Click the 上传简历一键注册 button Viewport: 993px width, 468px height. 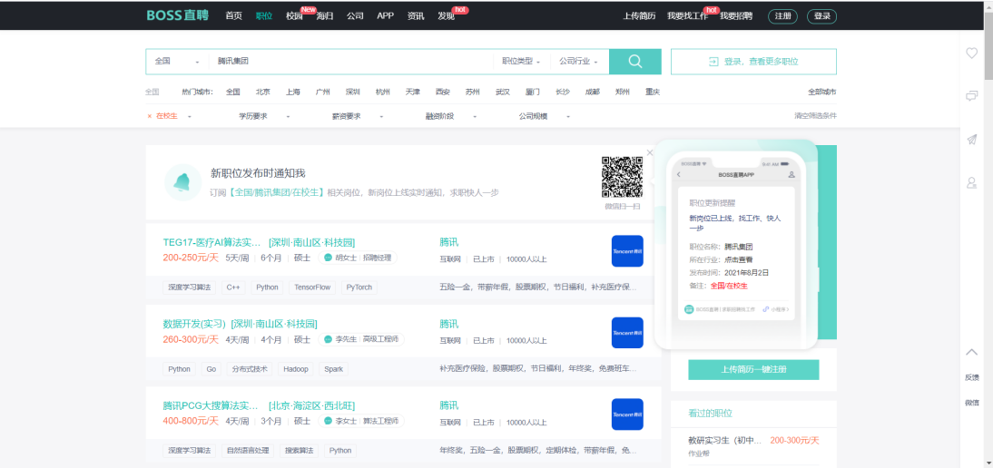pyautogui.click(x=753, y=369)
